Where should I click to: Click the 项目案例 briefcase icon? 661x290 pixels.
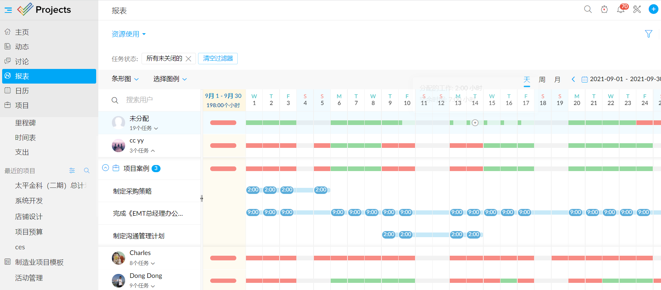click(116, 168)
